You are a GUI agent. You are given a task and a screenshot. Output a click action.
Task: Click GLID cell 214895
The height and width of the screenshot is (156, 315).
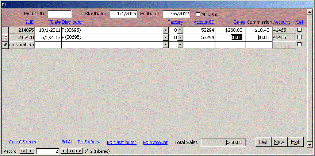(22, 30)
